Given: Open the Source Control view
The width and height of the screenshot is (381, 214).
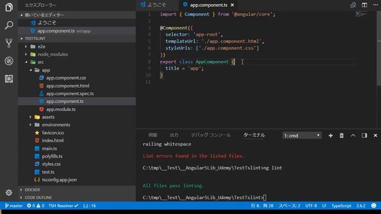Looking at the screenshot, I should click(x=9, y=43).
